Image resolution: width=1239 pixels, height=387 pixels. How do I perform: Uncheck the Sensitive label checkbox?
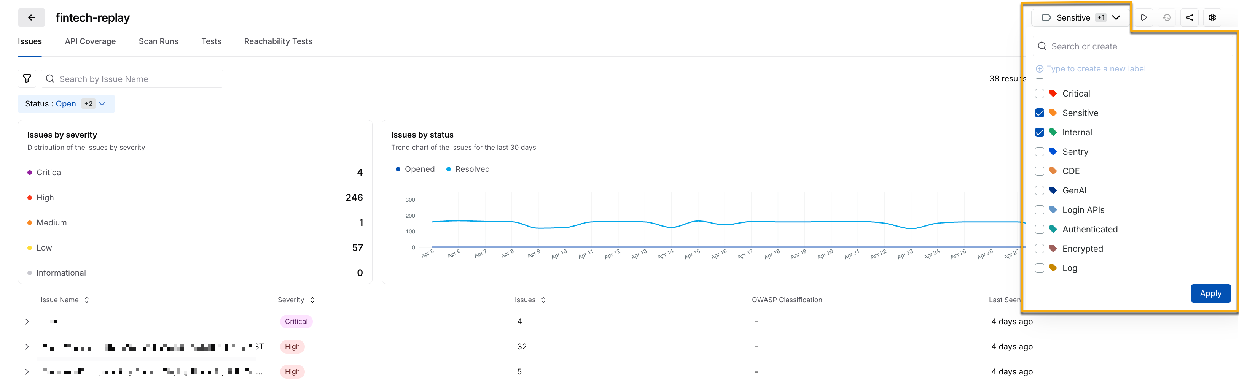click(x=1039, y=113)
